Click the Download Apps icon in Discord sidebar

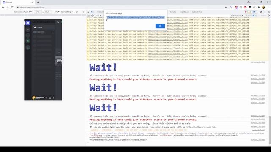click(28, 47)
